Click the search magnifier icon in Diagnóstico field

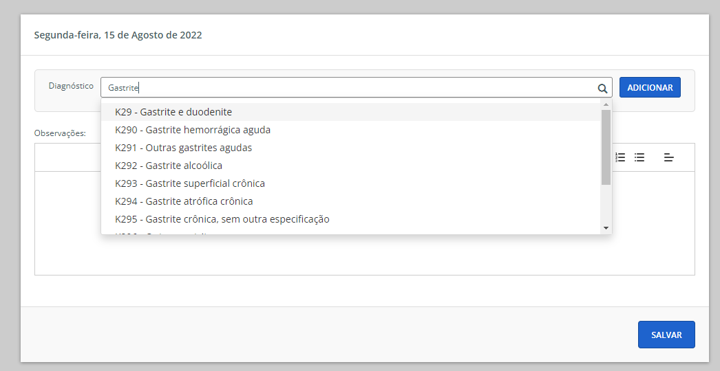pyautogui.click(x=602, y=88)
